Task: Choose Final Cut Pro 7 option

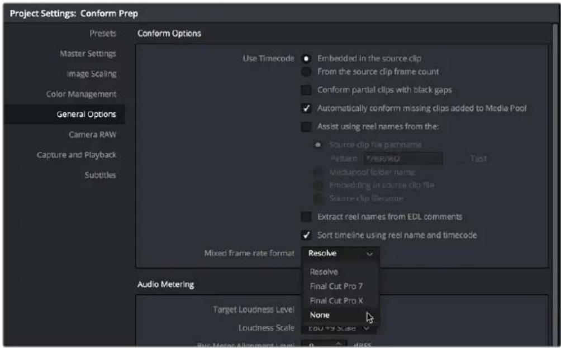Action: tap(336, 286)
